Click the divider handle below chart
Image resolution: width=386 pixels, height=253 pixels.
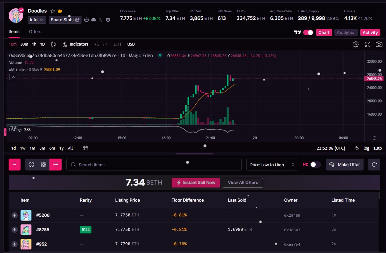pyautogui.click(x=194, y=154)
